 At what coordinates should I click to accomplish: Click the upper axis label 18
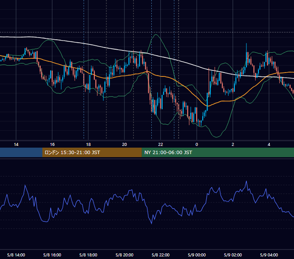[x=88, y=145]
